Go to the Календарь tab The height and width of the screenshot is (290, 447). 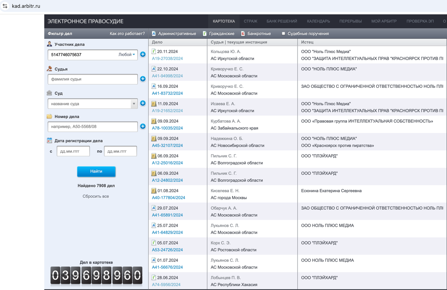[x=319, y=21]
